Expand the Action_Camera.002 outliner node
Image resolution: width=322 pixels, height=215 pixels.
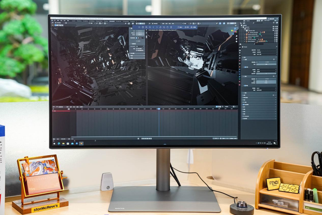[x=245, y=34]
